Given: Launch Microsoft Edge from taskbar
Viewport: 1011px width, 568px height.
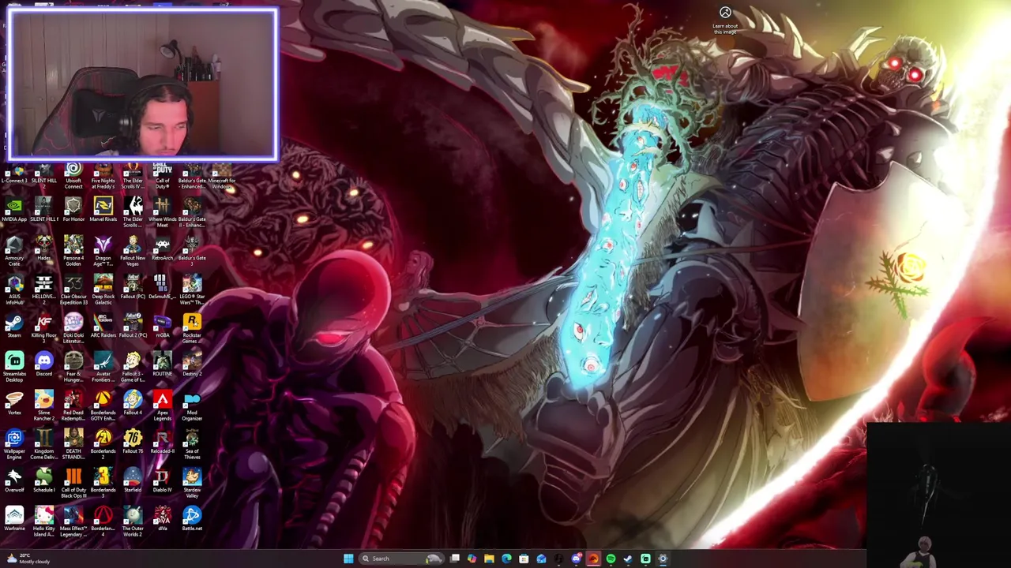Looking at the screenshot, I should click(x=506, y=559).
